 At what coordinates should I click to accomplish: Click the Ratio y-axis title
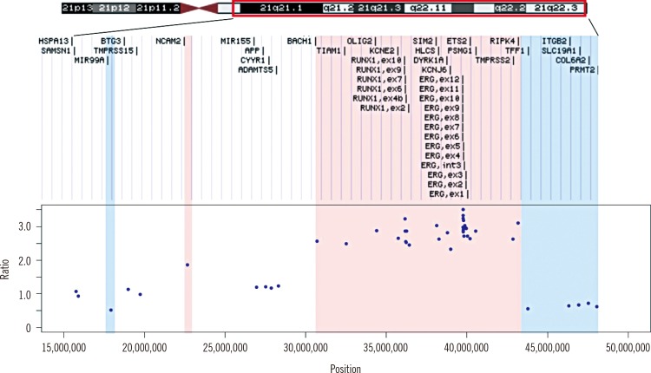click(8, 268)
